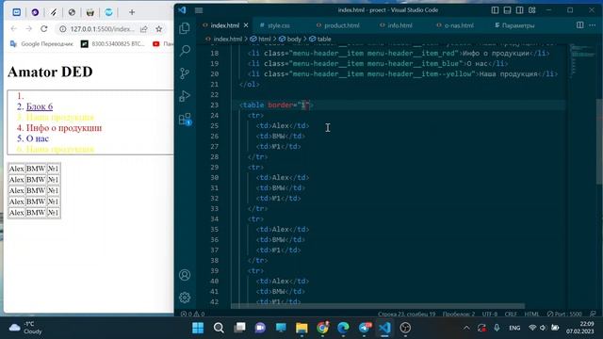Open Windows taskbar search

tap(219, 328)
